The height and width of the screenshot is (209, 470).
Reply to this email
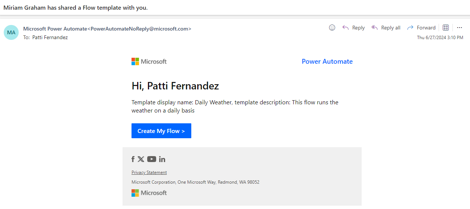tap(353, 28)
